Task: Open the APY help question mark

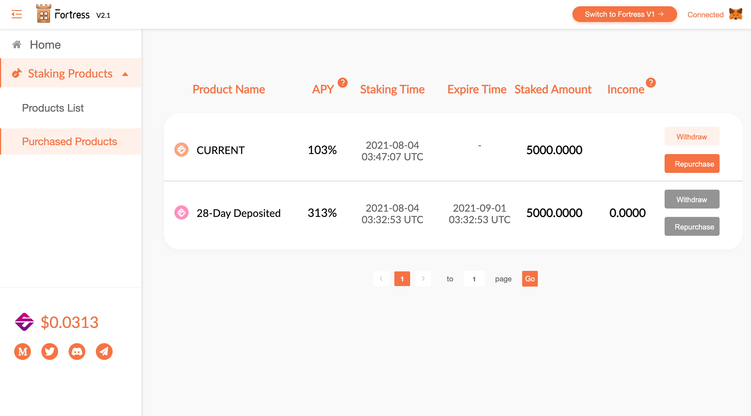Action: (343, 83)
